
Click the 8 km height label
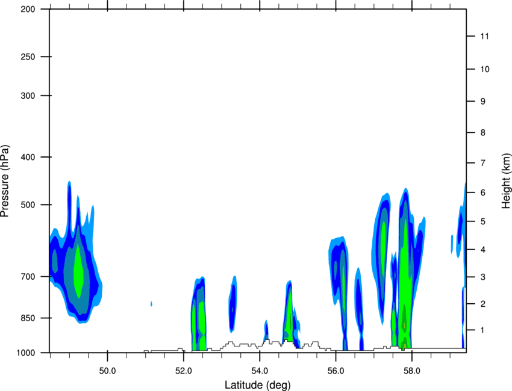point(483,132)
